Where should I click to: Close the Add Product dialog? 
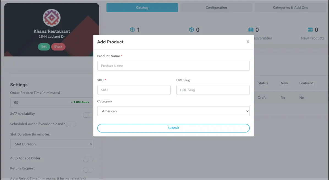click(x=248, y=42)
